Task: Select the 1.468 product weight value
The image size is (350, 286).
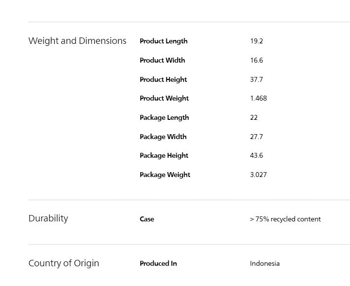Action: click(259, 98)
